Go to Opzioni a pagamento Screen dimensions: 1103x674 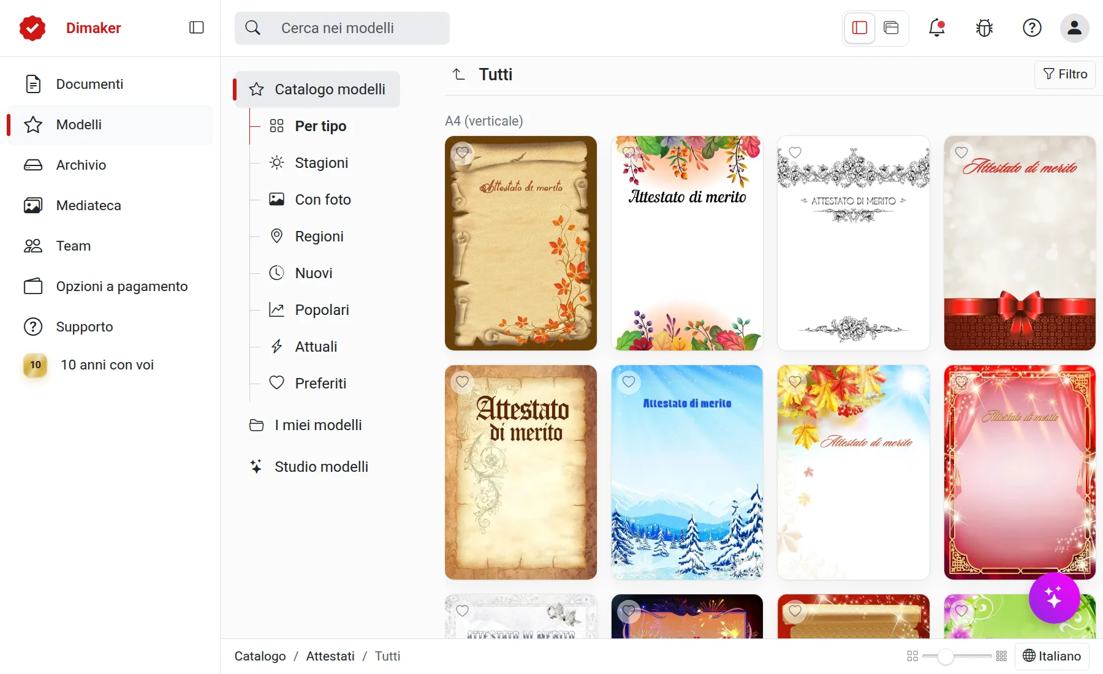(x=110, y=286)
